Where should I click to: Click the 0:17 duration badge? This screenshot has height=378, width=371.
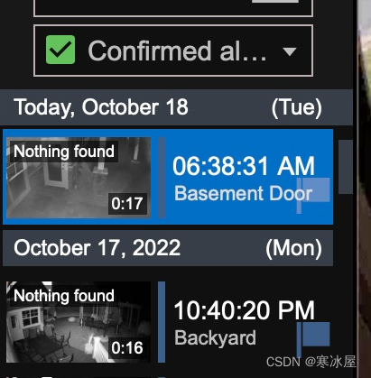coord(127,204)
